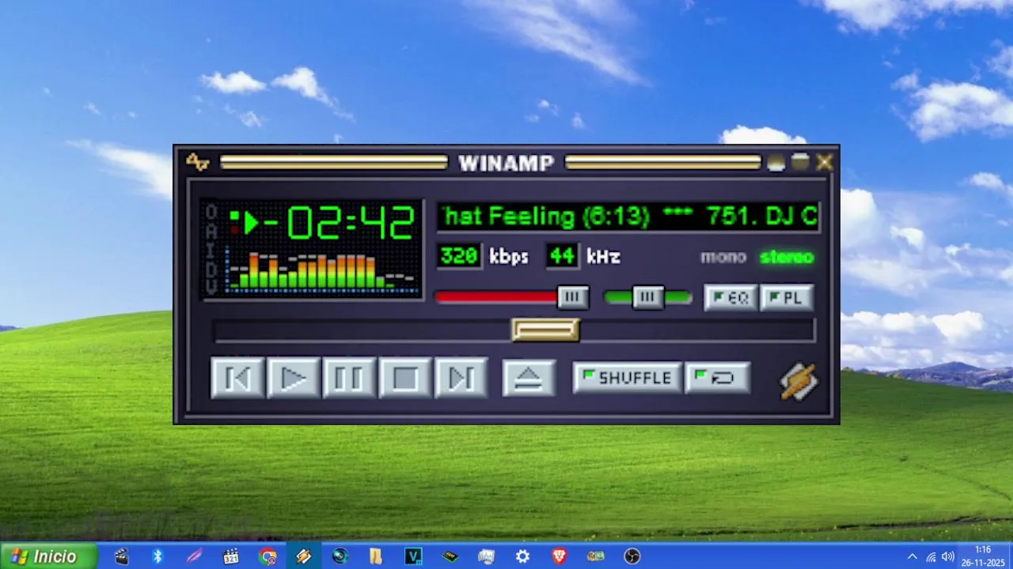Click the stereo indicator
This screenshot has width=1013, height=569.
(787, 257)
